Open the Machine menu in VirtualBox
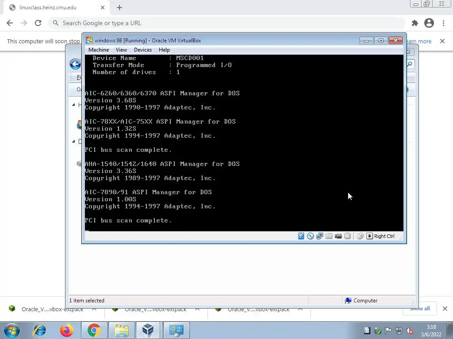This screenshot has width=453, height=339. point(99,50)
